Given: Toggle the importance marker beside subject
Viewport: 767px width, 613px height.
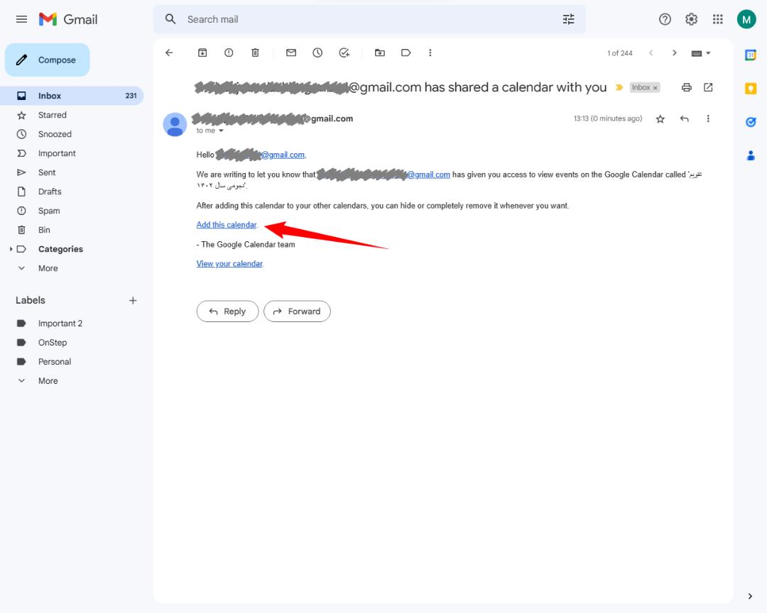Looking at the screenshot, I should [619, 87].
